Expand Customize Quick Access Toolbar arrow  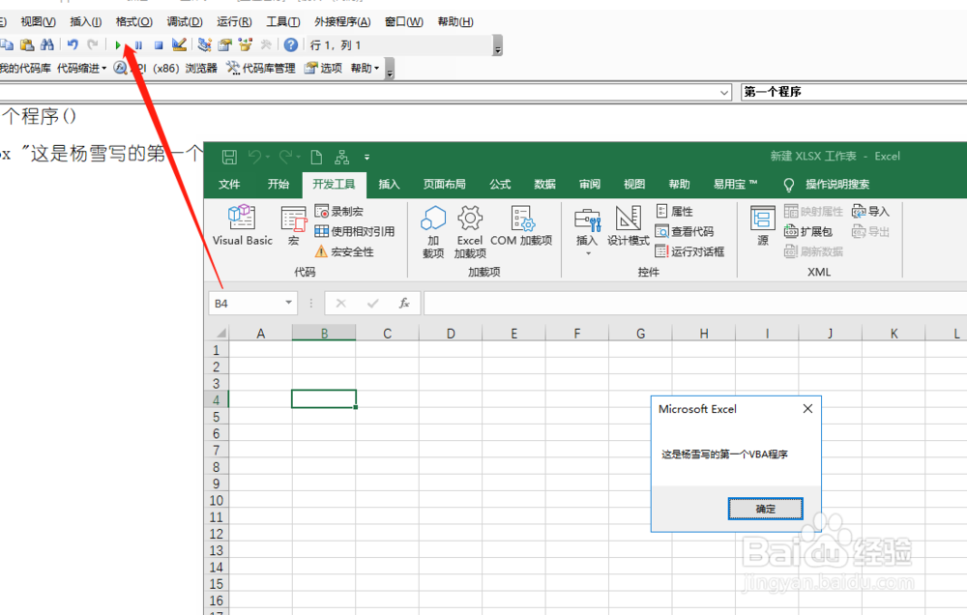point(366,158)
